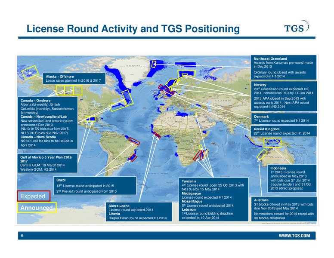Click the Mozambique heading

point(192,201)
